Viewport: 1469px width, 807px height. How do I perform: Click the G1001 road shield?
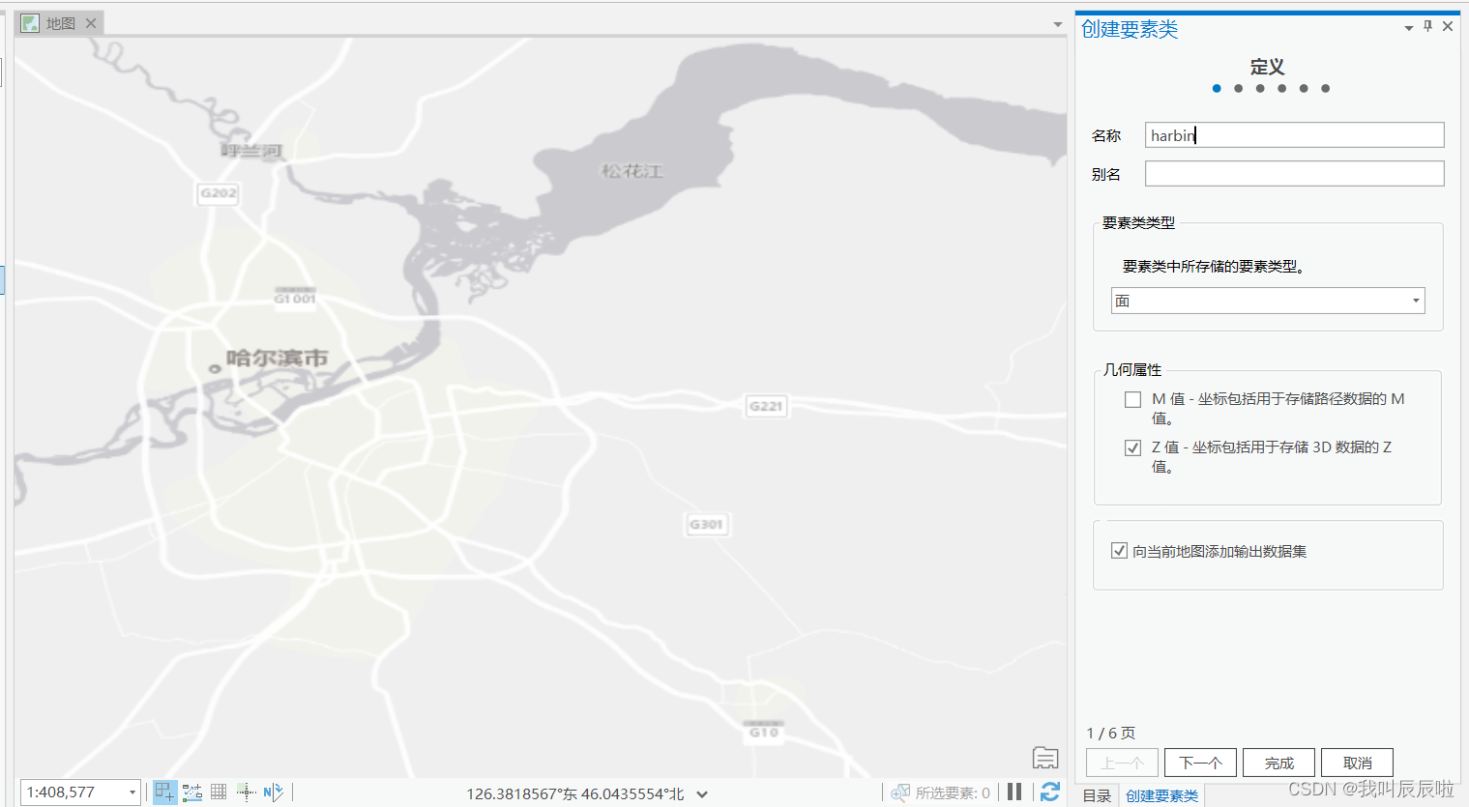pyautogui.click(x=295, y=296)
